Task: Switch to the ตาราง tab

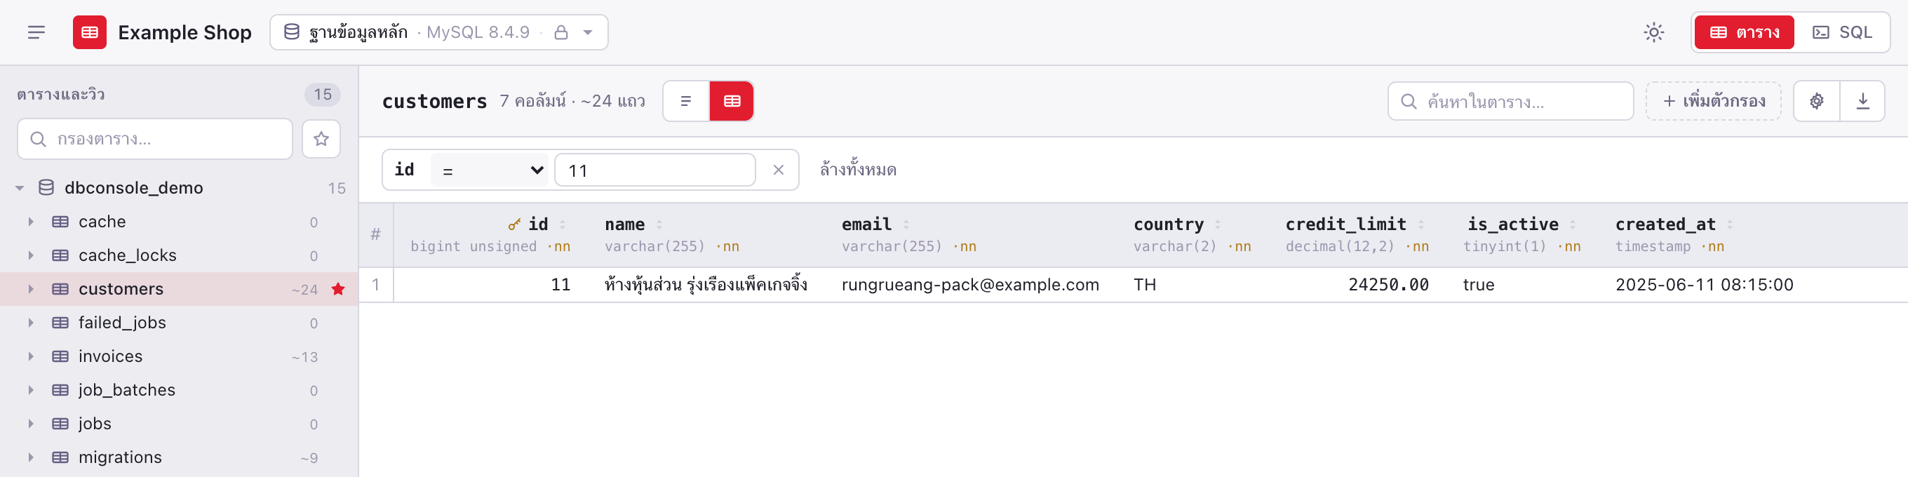Action: point(1744,32)
